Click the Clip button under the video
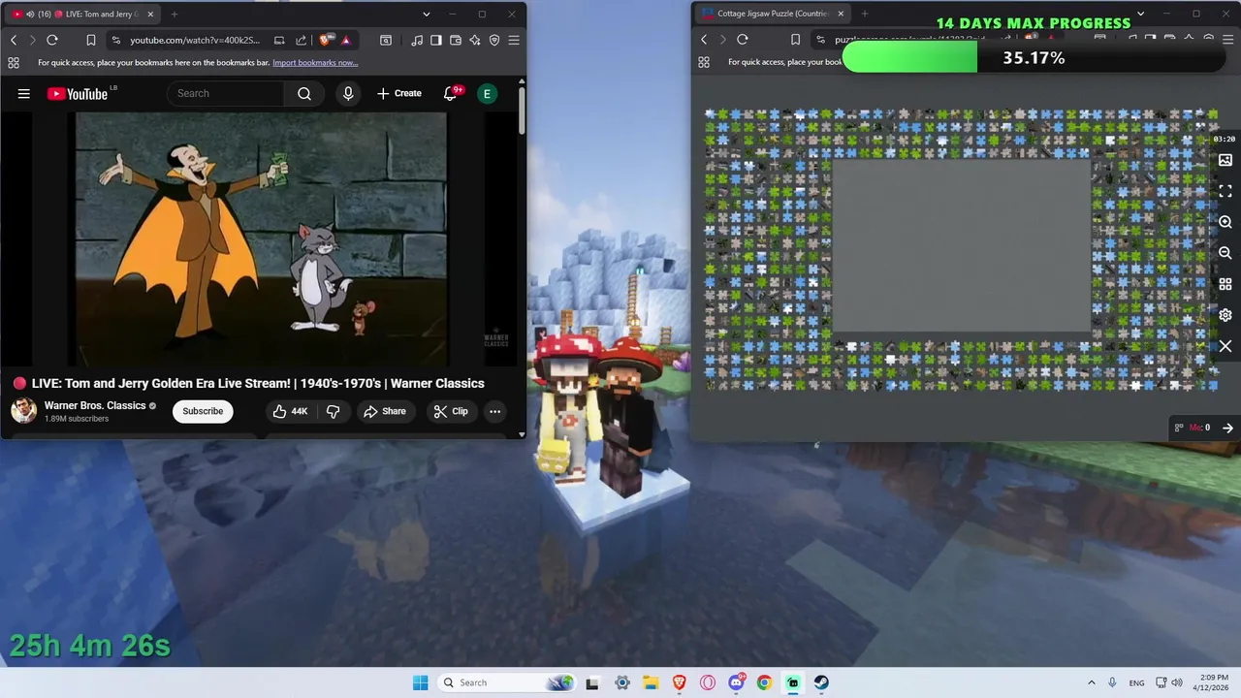This screenshot has height=698, width=1241. [x=451, y=411]
